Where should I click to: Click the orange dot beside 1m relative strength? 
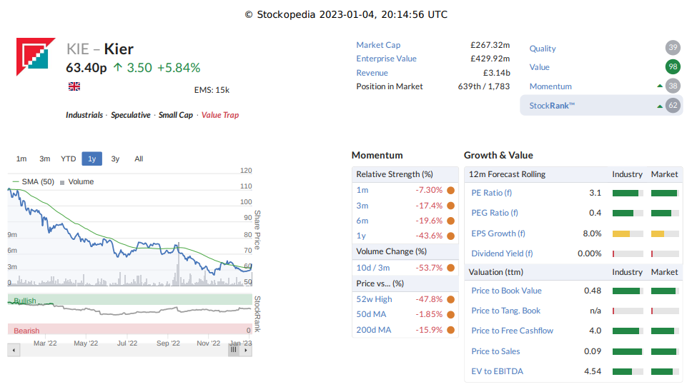(451, 191)
